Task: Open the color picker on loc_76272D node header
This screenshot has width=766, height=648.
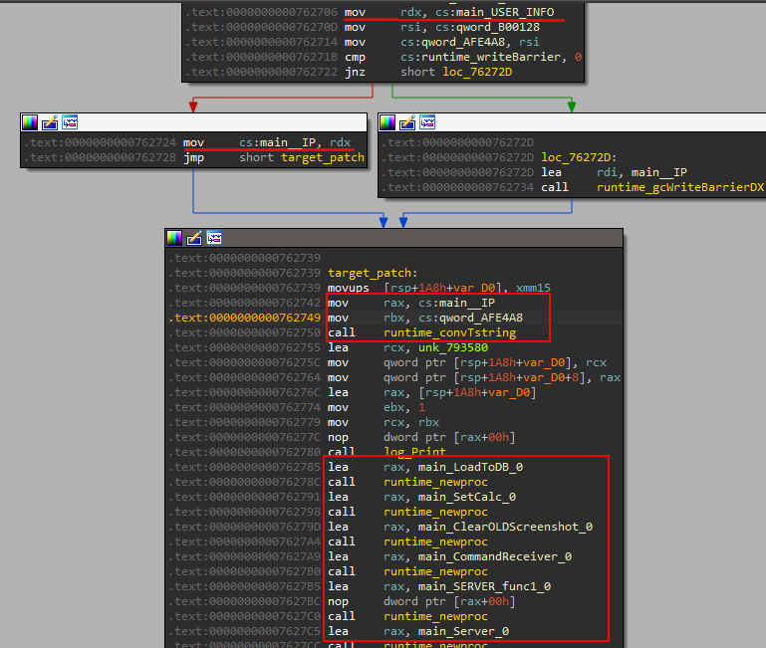Action: tap(387, 122)
